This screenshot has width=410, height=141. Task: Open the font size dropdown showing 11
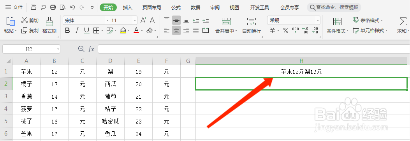(135, 20)
